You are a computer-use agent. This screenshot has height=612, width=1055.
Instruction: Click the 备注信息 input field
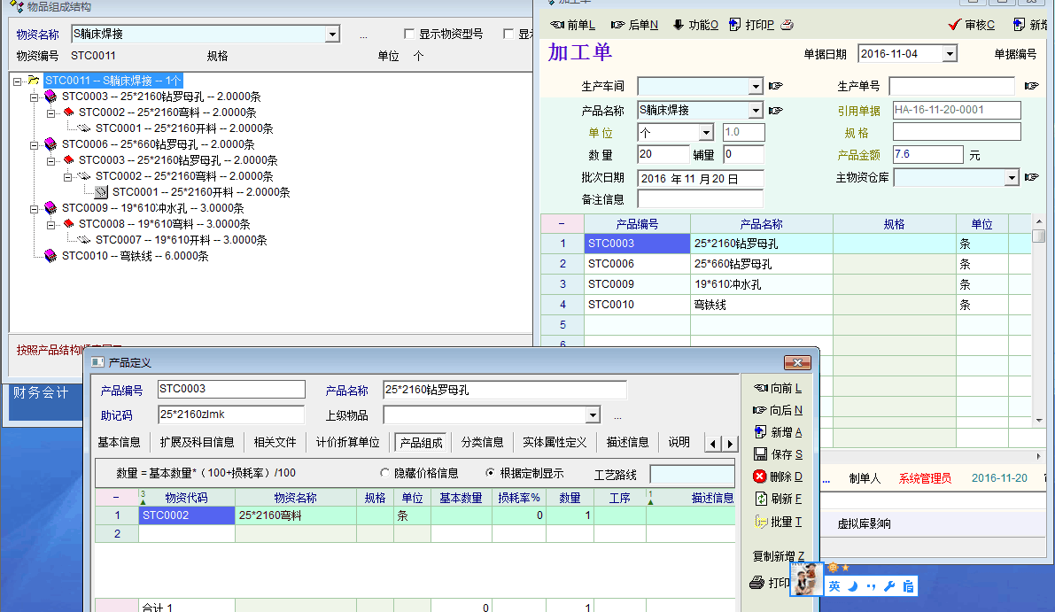pyautogui.click(x=700, y=199)
